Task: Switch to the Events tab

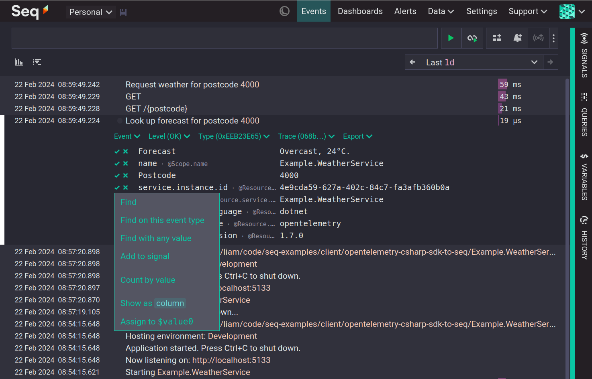Action: coord(314,11)
